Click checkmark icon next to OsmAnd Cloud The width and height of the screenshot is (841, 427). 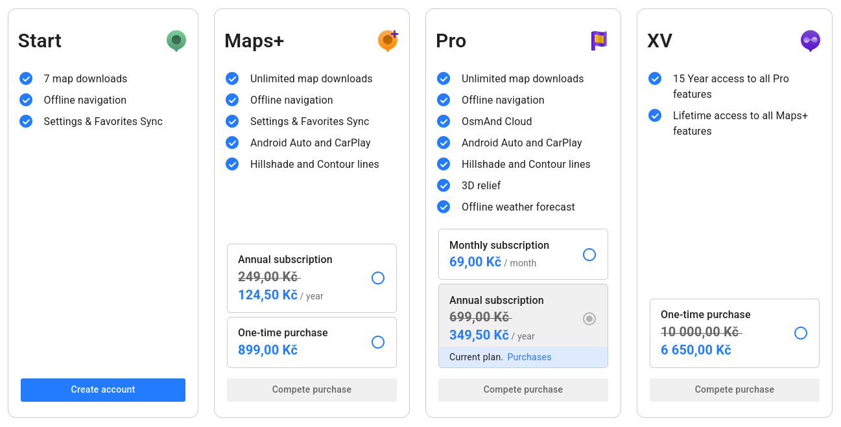tap(444, 121)
